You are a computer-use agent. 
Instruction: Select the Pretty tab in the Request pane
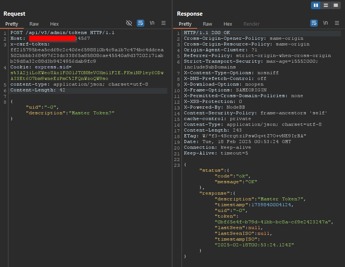11,24
